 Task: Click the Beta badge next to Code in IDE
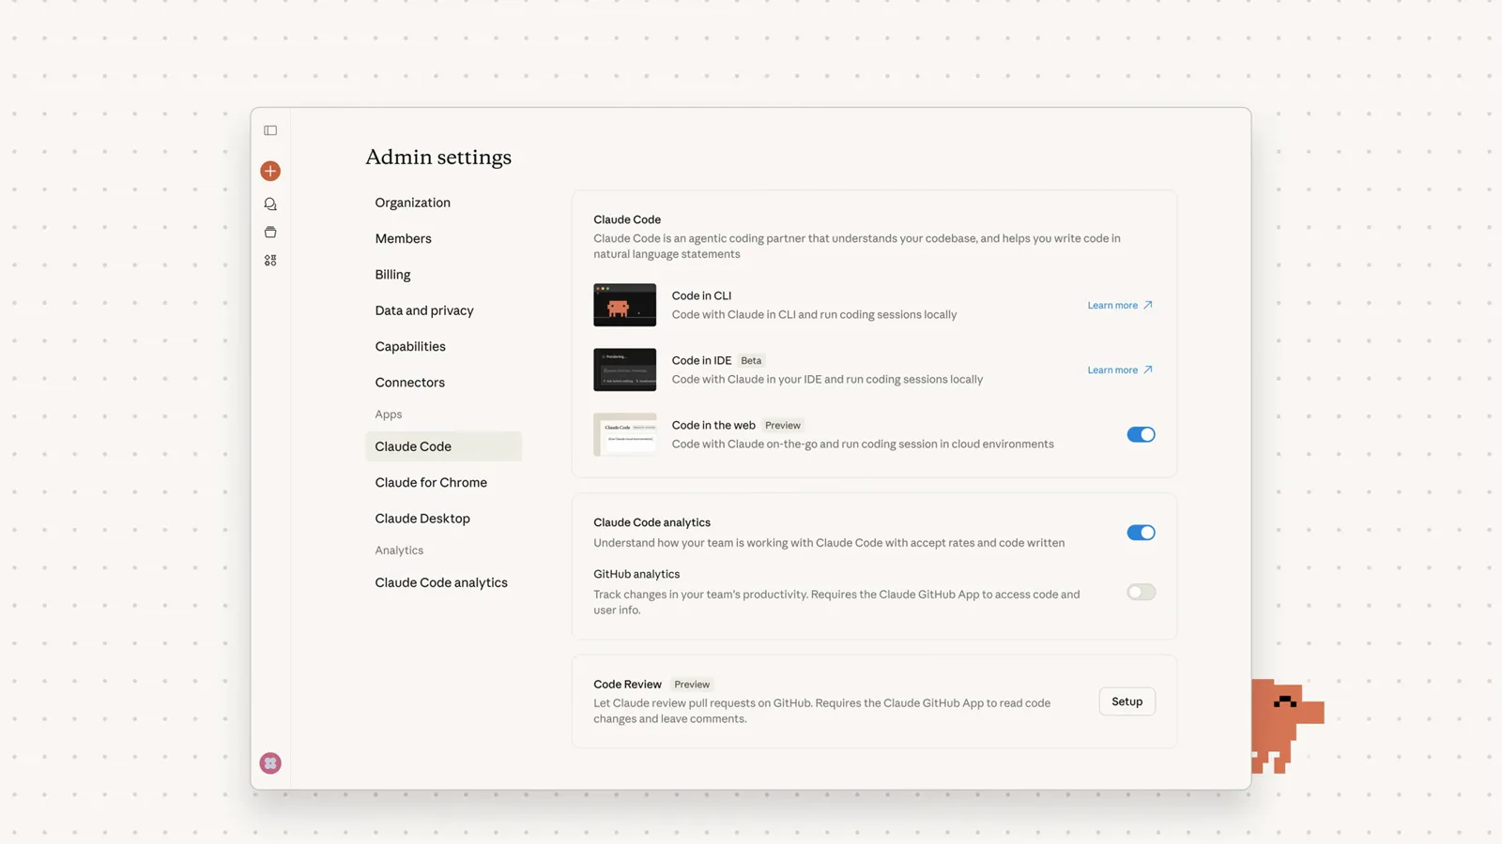[x=751, y=360]
